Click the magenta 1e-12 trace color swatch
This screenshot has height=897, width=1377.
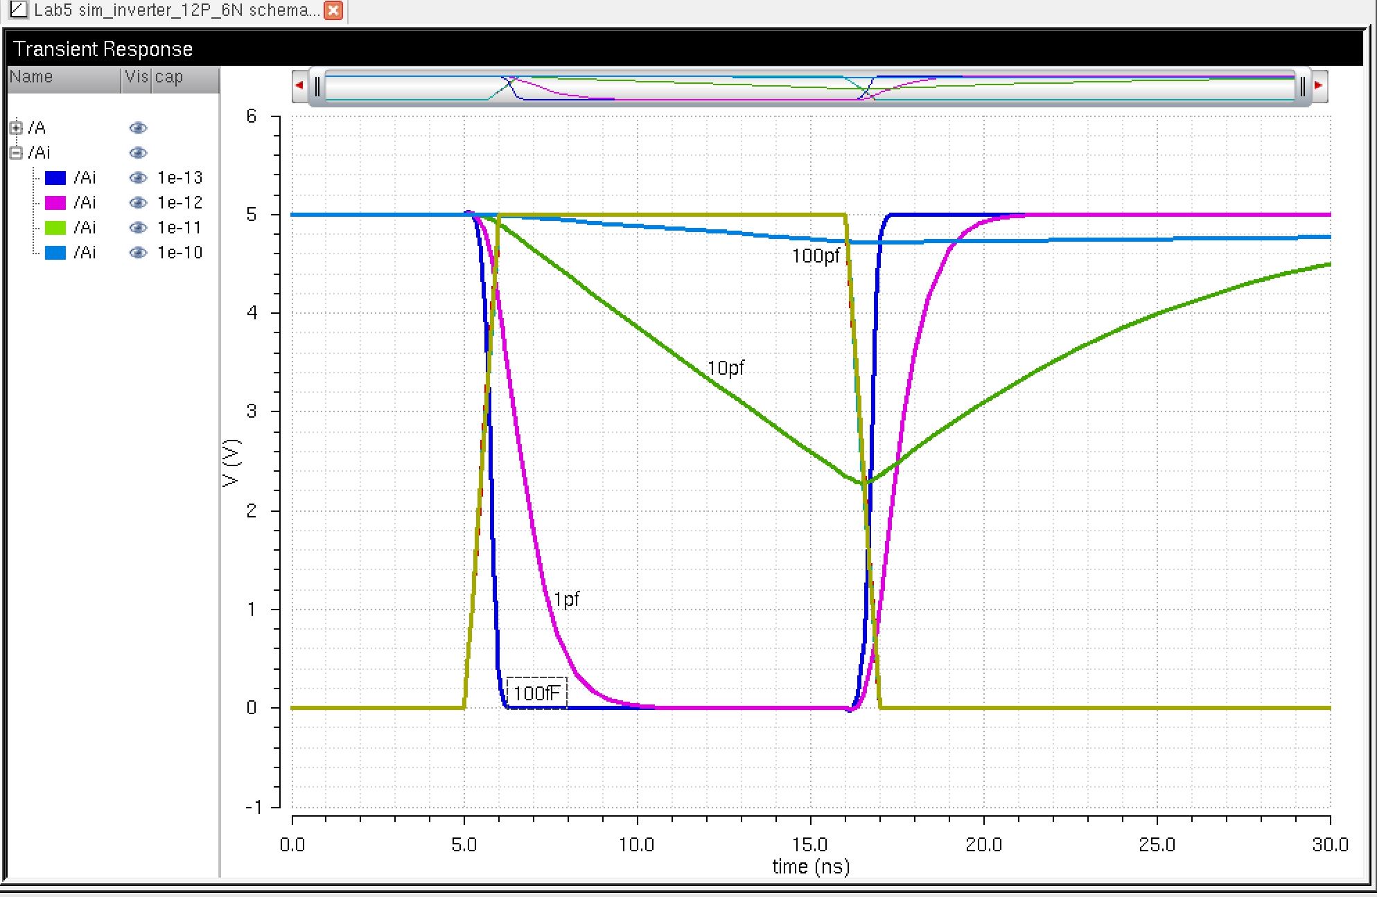[55, 203]
